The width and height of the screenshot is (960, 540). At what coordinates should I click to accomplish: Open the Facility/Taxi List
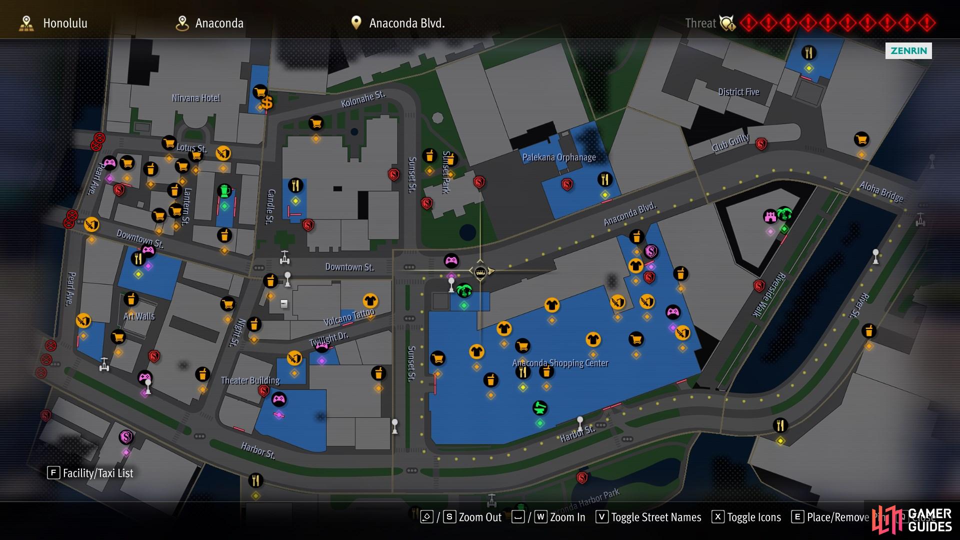(x=90, y=473)
